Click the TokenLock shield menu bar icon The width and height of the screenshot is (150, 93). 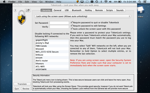click(x=78, y=2)
